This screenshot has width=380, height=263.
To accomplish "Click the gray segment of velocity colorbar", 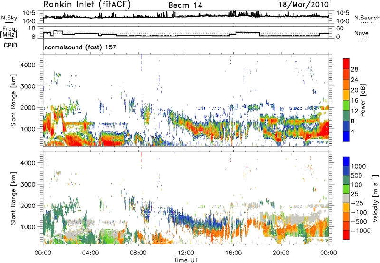I will (346, 198).
